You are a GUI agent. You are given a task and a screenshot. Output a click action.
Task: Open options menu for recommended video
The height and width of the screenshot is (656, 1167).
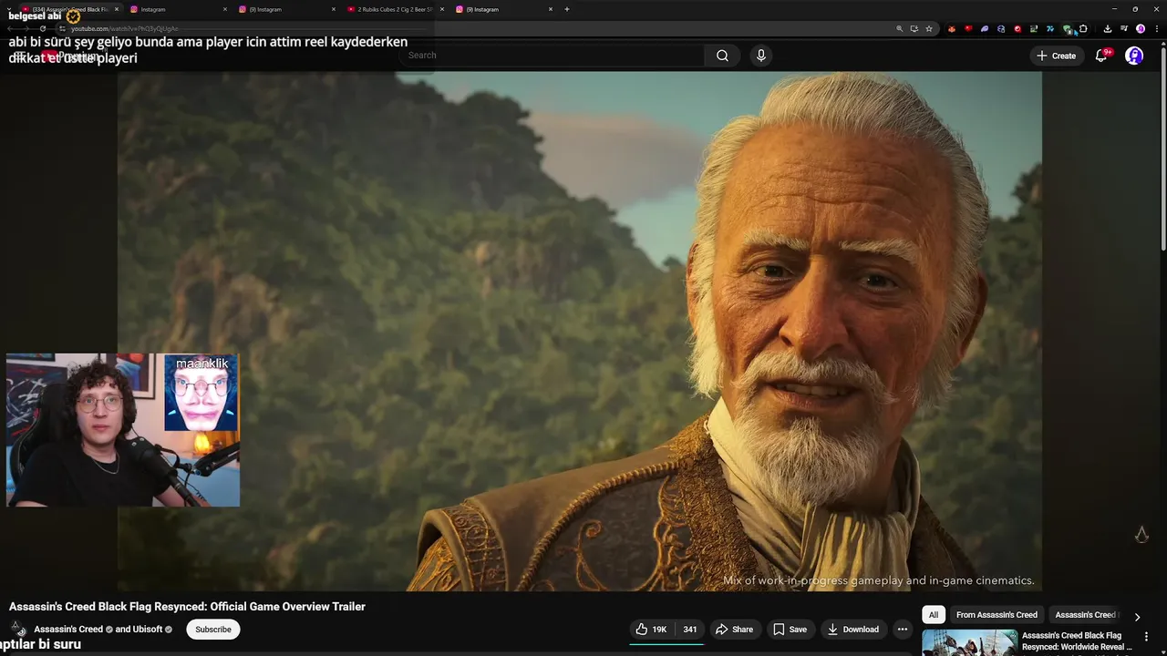click(x=1147, y=637)
